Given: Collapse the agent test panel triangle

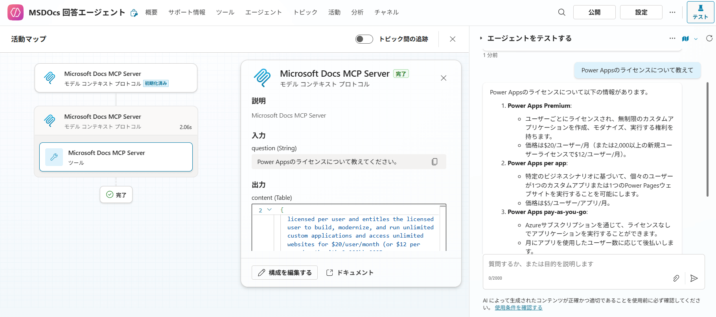Looking at the screenshot, I should click(481, 39).
